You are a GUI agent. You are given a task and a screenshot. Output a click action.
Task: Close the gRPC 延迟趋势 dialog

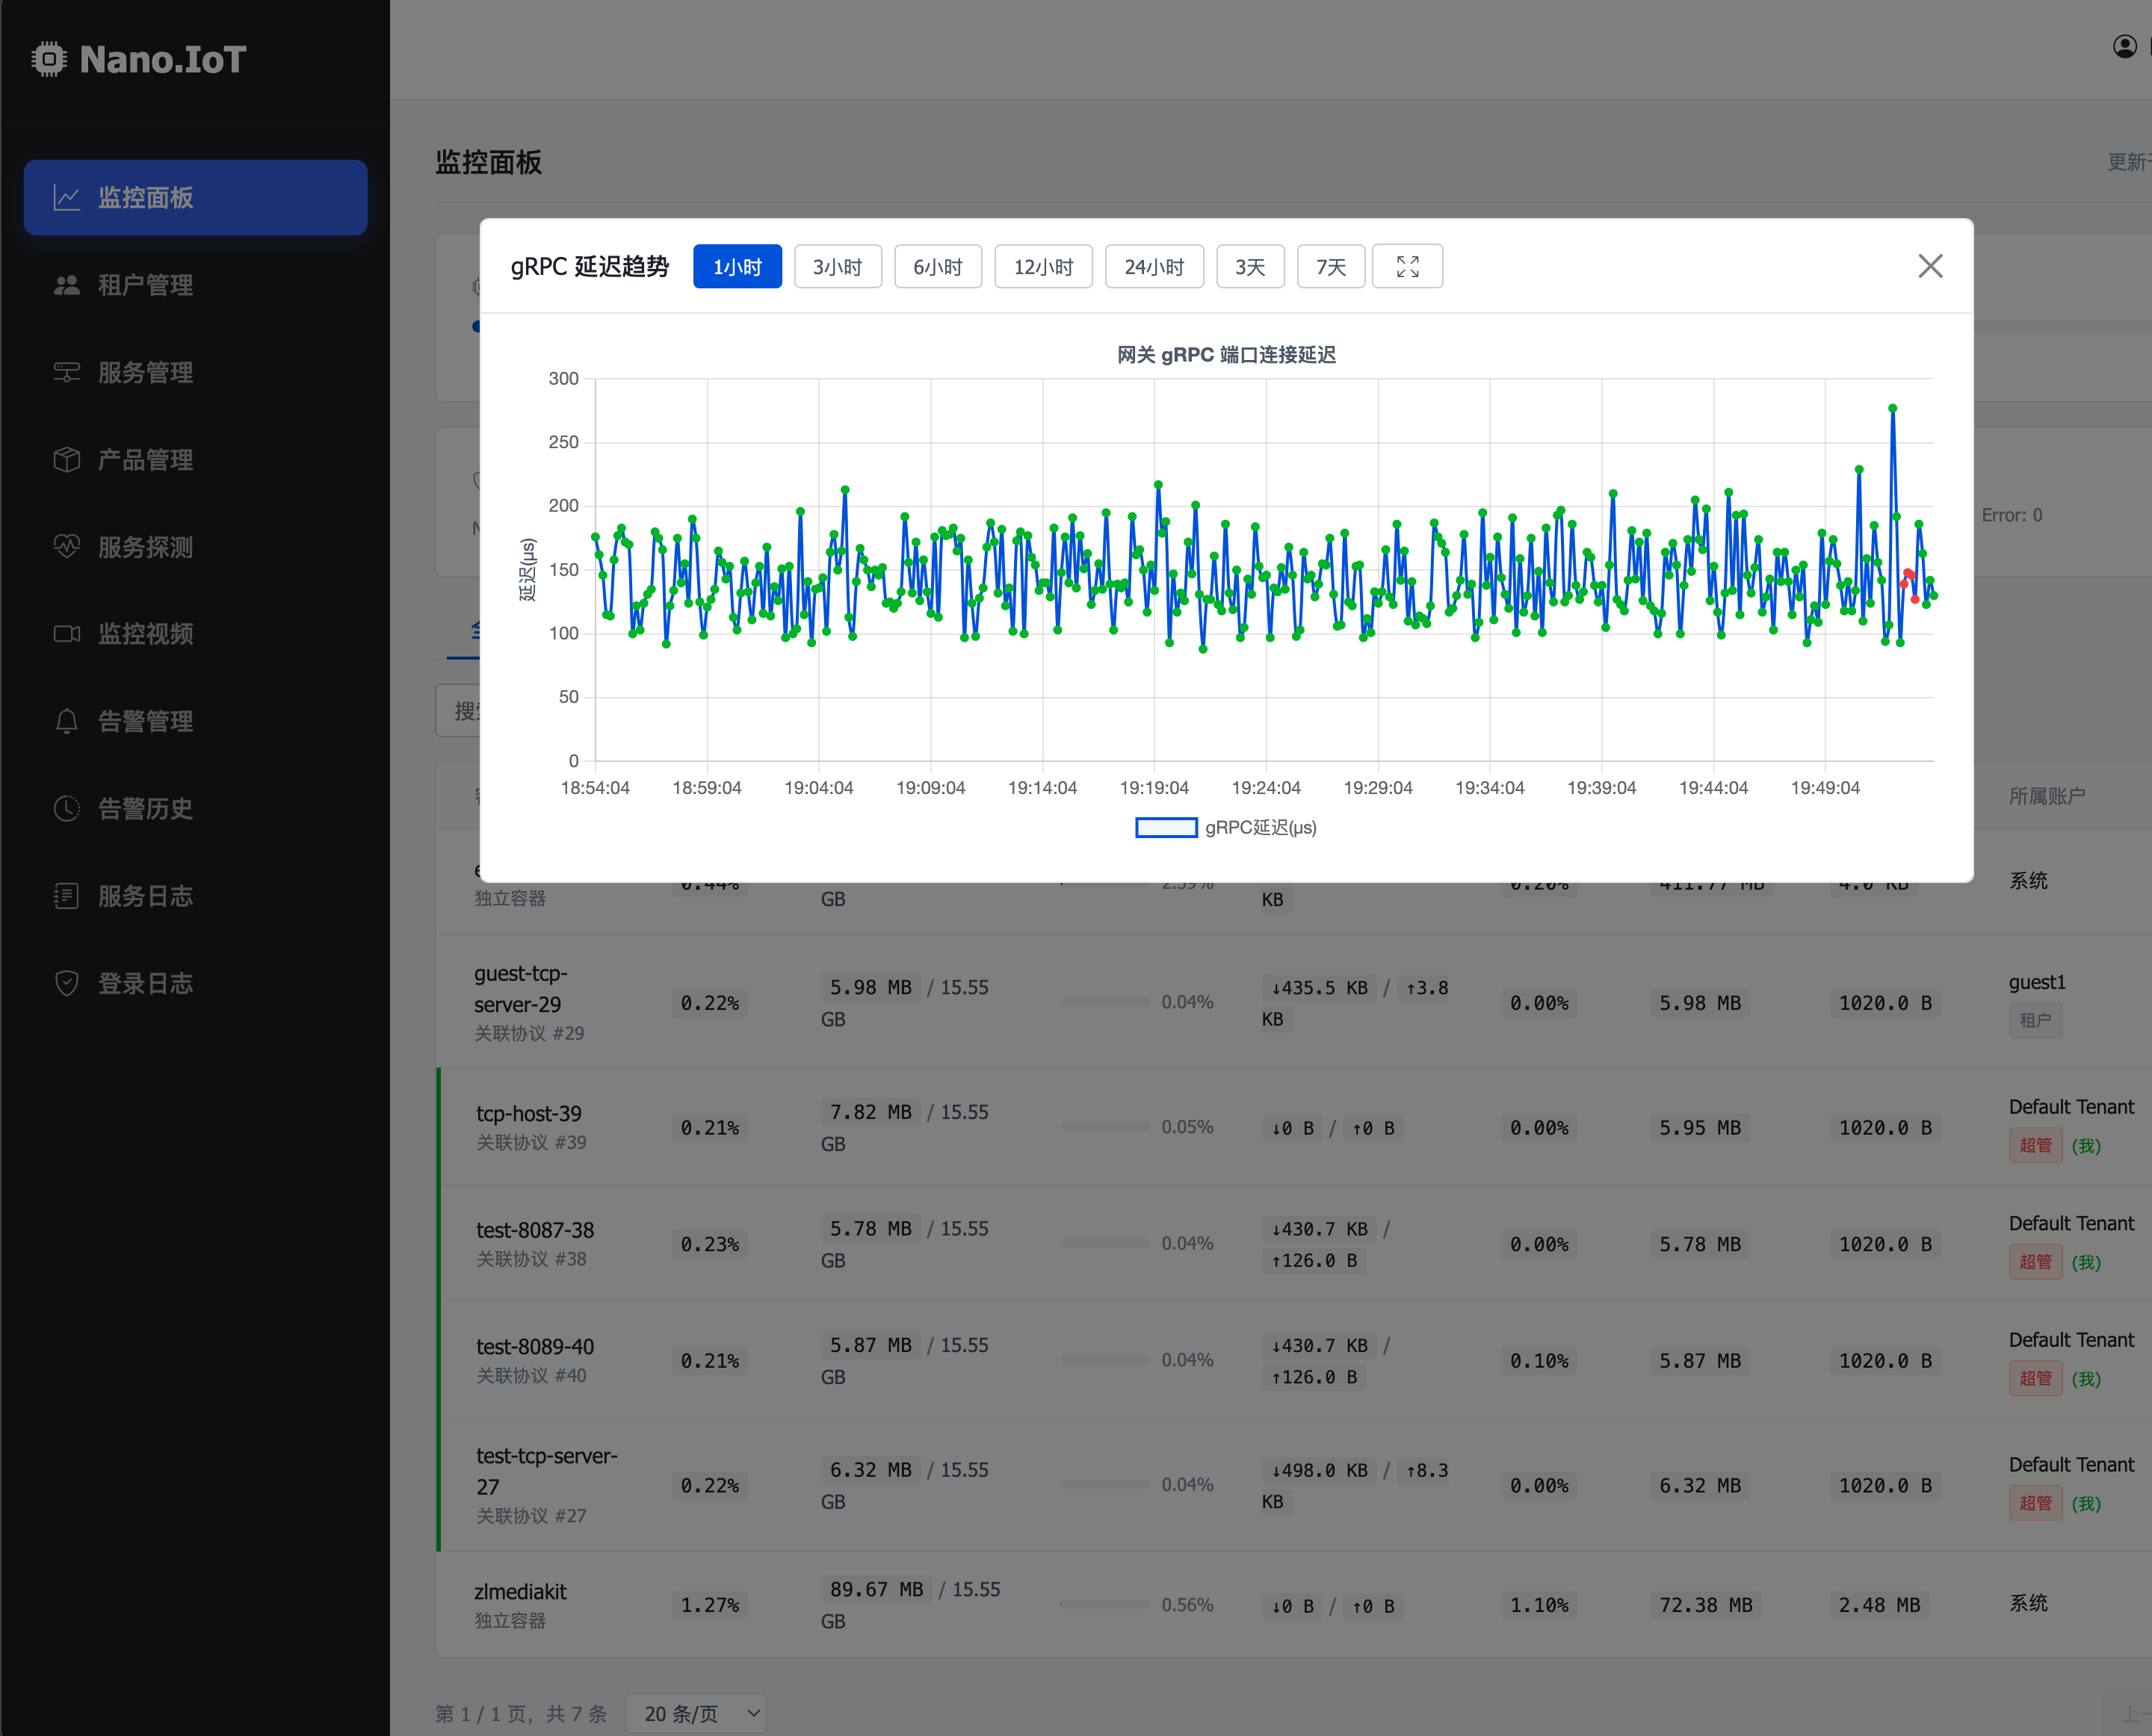click(x=1930, y=265)
